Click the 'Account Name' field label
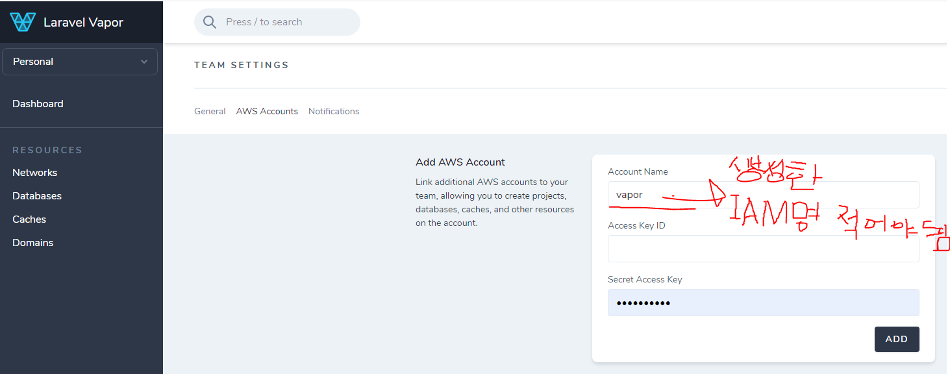950x374 pixels. [x=638, y=171]
